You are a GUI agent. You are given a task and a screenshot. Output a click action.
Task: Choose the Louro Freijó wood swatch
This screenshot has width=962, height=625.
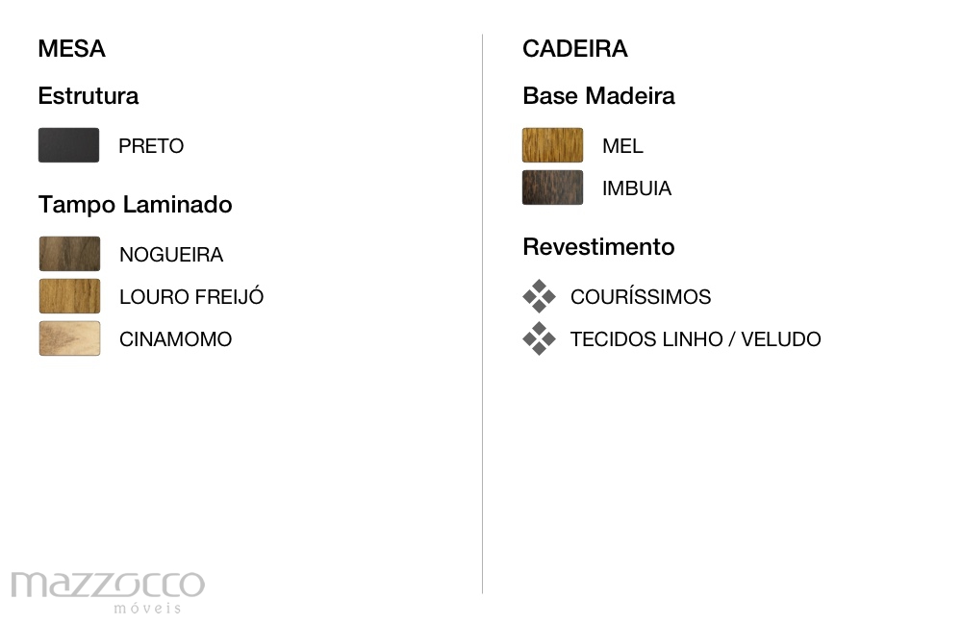(69, 296)
